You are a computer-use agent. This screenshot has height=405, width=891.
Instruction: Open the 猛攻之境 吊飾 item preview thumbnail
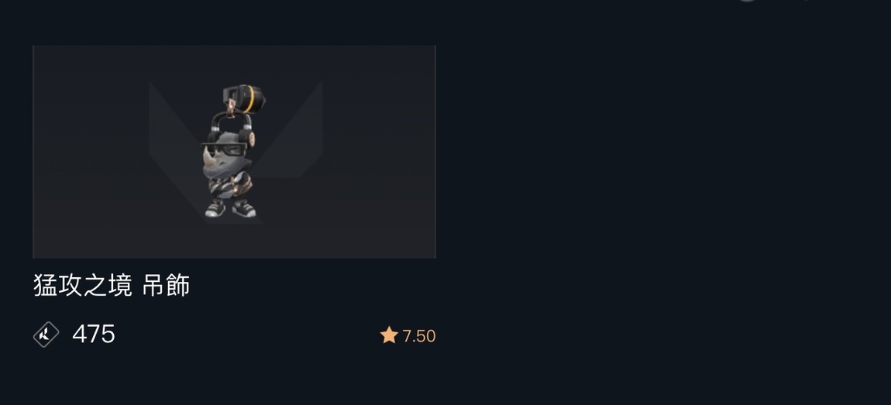(x=234, y=152)
